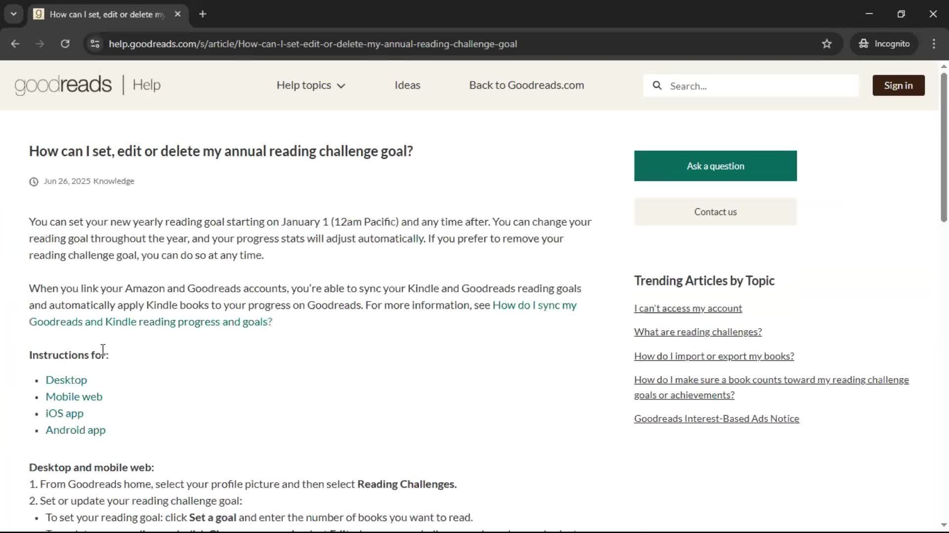Open 'How do I import or export my books?'
This screenshot has height=533, width=949.
click(714, 356)
